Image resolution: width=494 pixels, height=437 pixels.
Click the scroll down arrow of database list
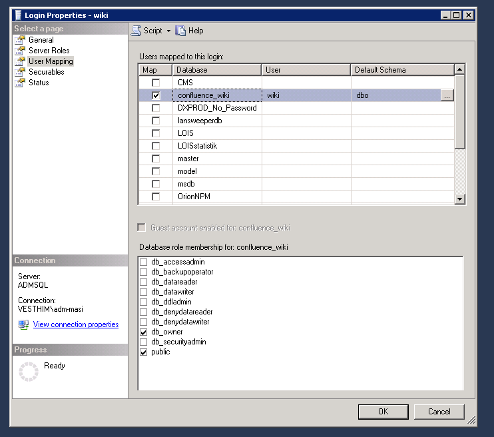(x=460, y=199)
